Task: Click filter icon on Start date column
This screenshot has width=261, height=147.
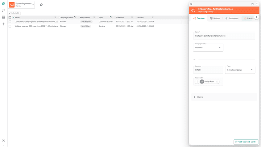Action: [x=132, y=17]
